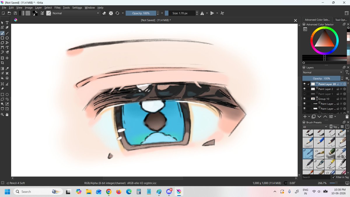Viewport: 350px width, 197px height.
Task: Click the brush presets Search field
Action: point(316,177)
